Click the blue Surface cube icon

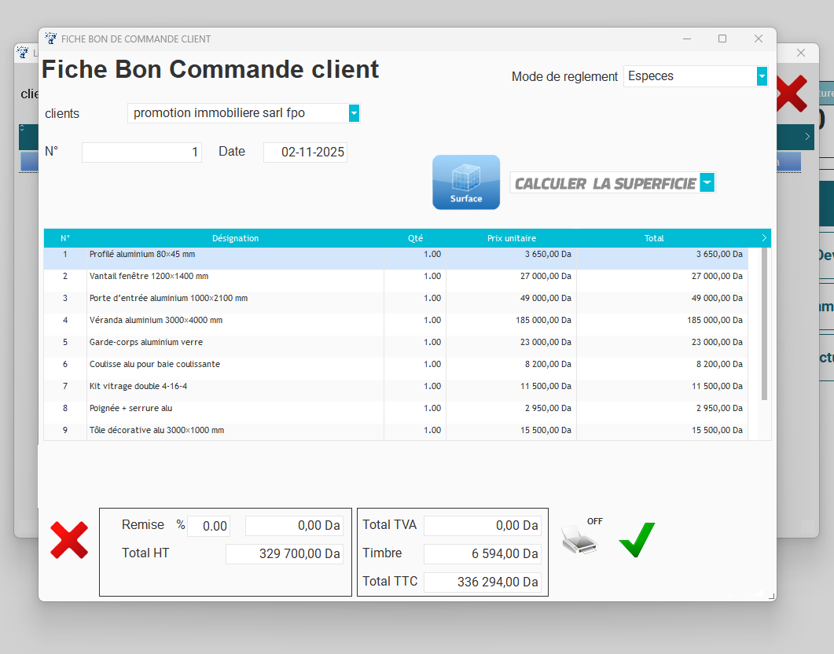465,182
